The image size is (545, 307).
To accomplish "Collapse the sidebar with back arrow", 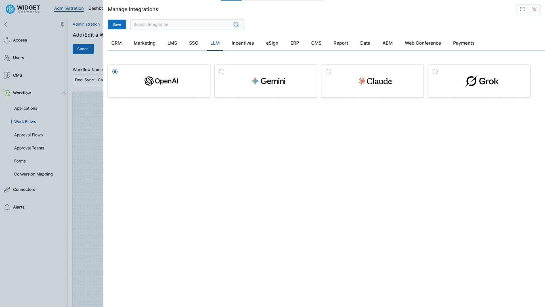I will [6, 25].
